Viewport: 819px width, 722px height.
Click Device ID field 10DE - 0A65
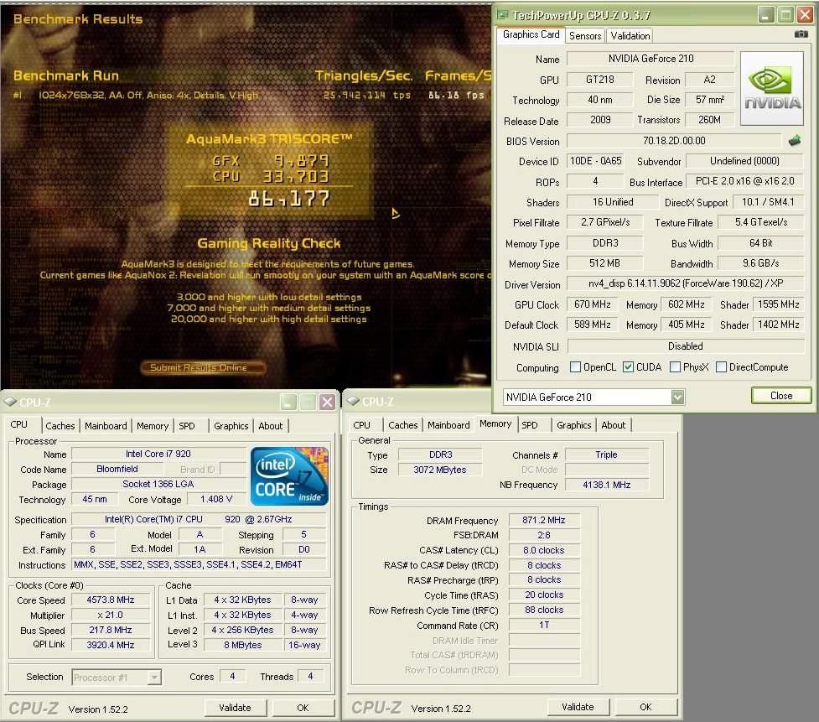click(595, 161)
